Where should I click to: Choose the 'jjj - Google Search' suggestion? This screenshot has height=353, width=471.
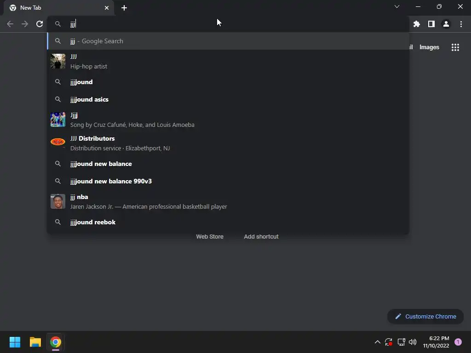[x=228, y=41]
